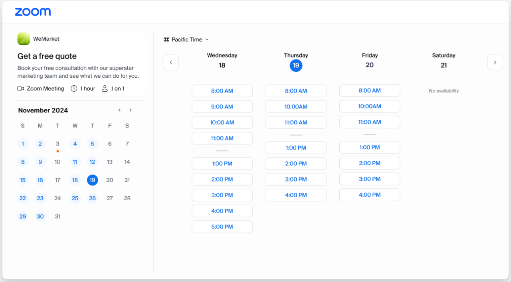Select the 8:00 AM slot on Wednesday

coord(222,91)
